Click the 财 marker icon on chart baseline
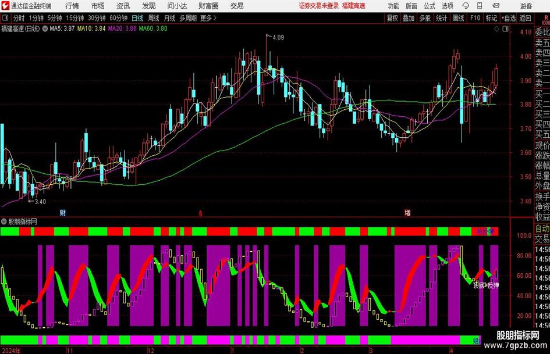The image size is (550, 354). tap(63, 212)
